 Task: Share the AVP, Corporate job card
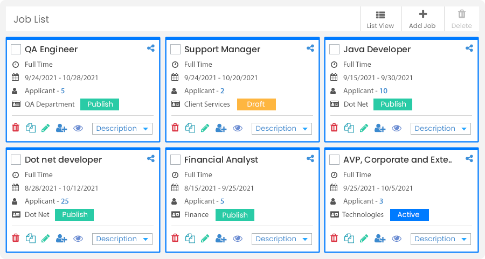tap(469, 158)
